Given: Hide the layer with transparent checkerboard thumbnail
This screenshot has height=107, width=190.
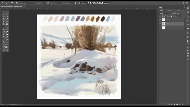Looking at the screenshot, I should click(x=160, y=20).
